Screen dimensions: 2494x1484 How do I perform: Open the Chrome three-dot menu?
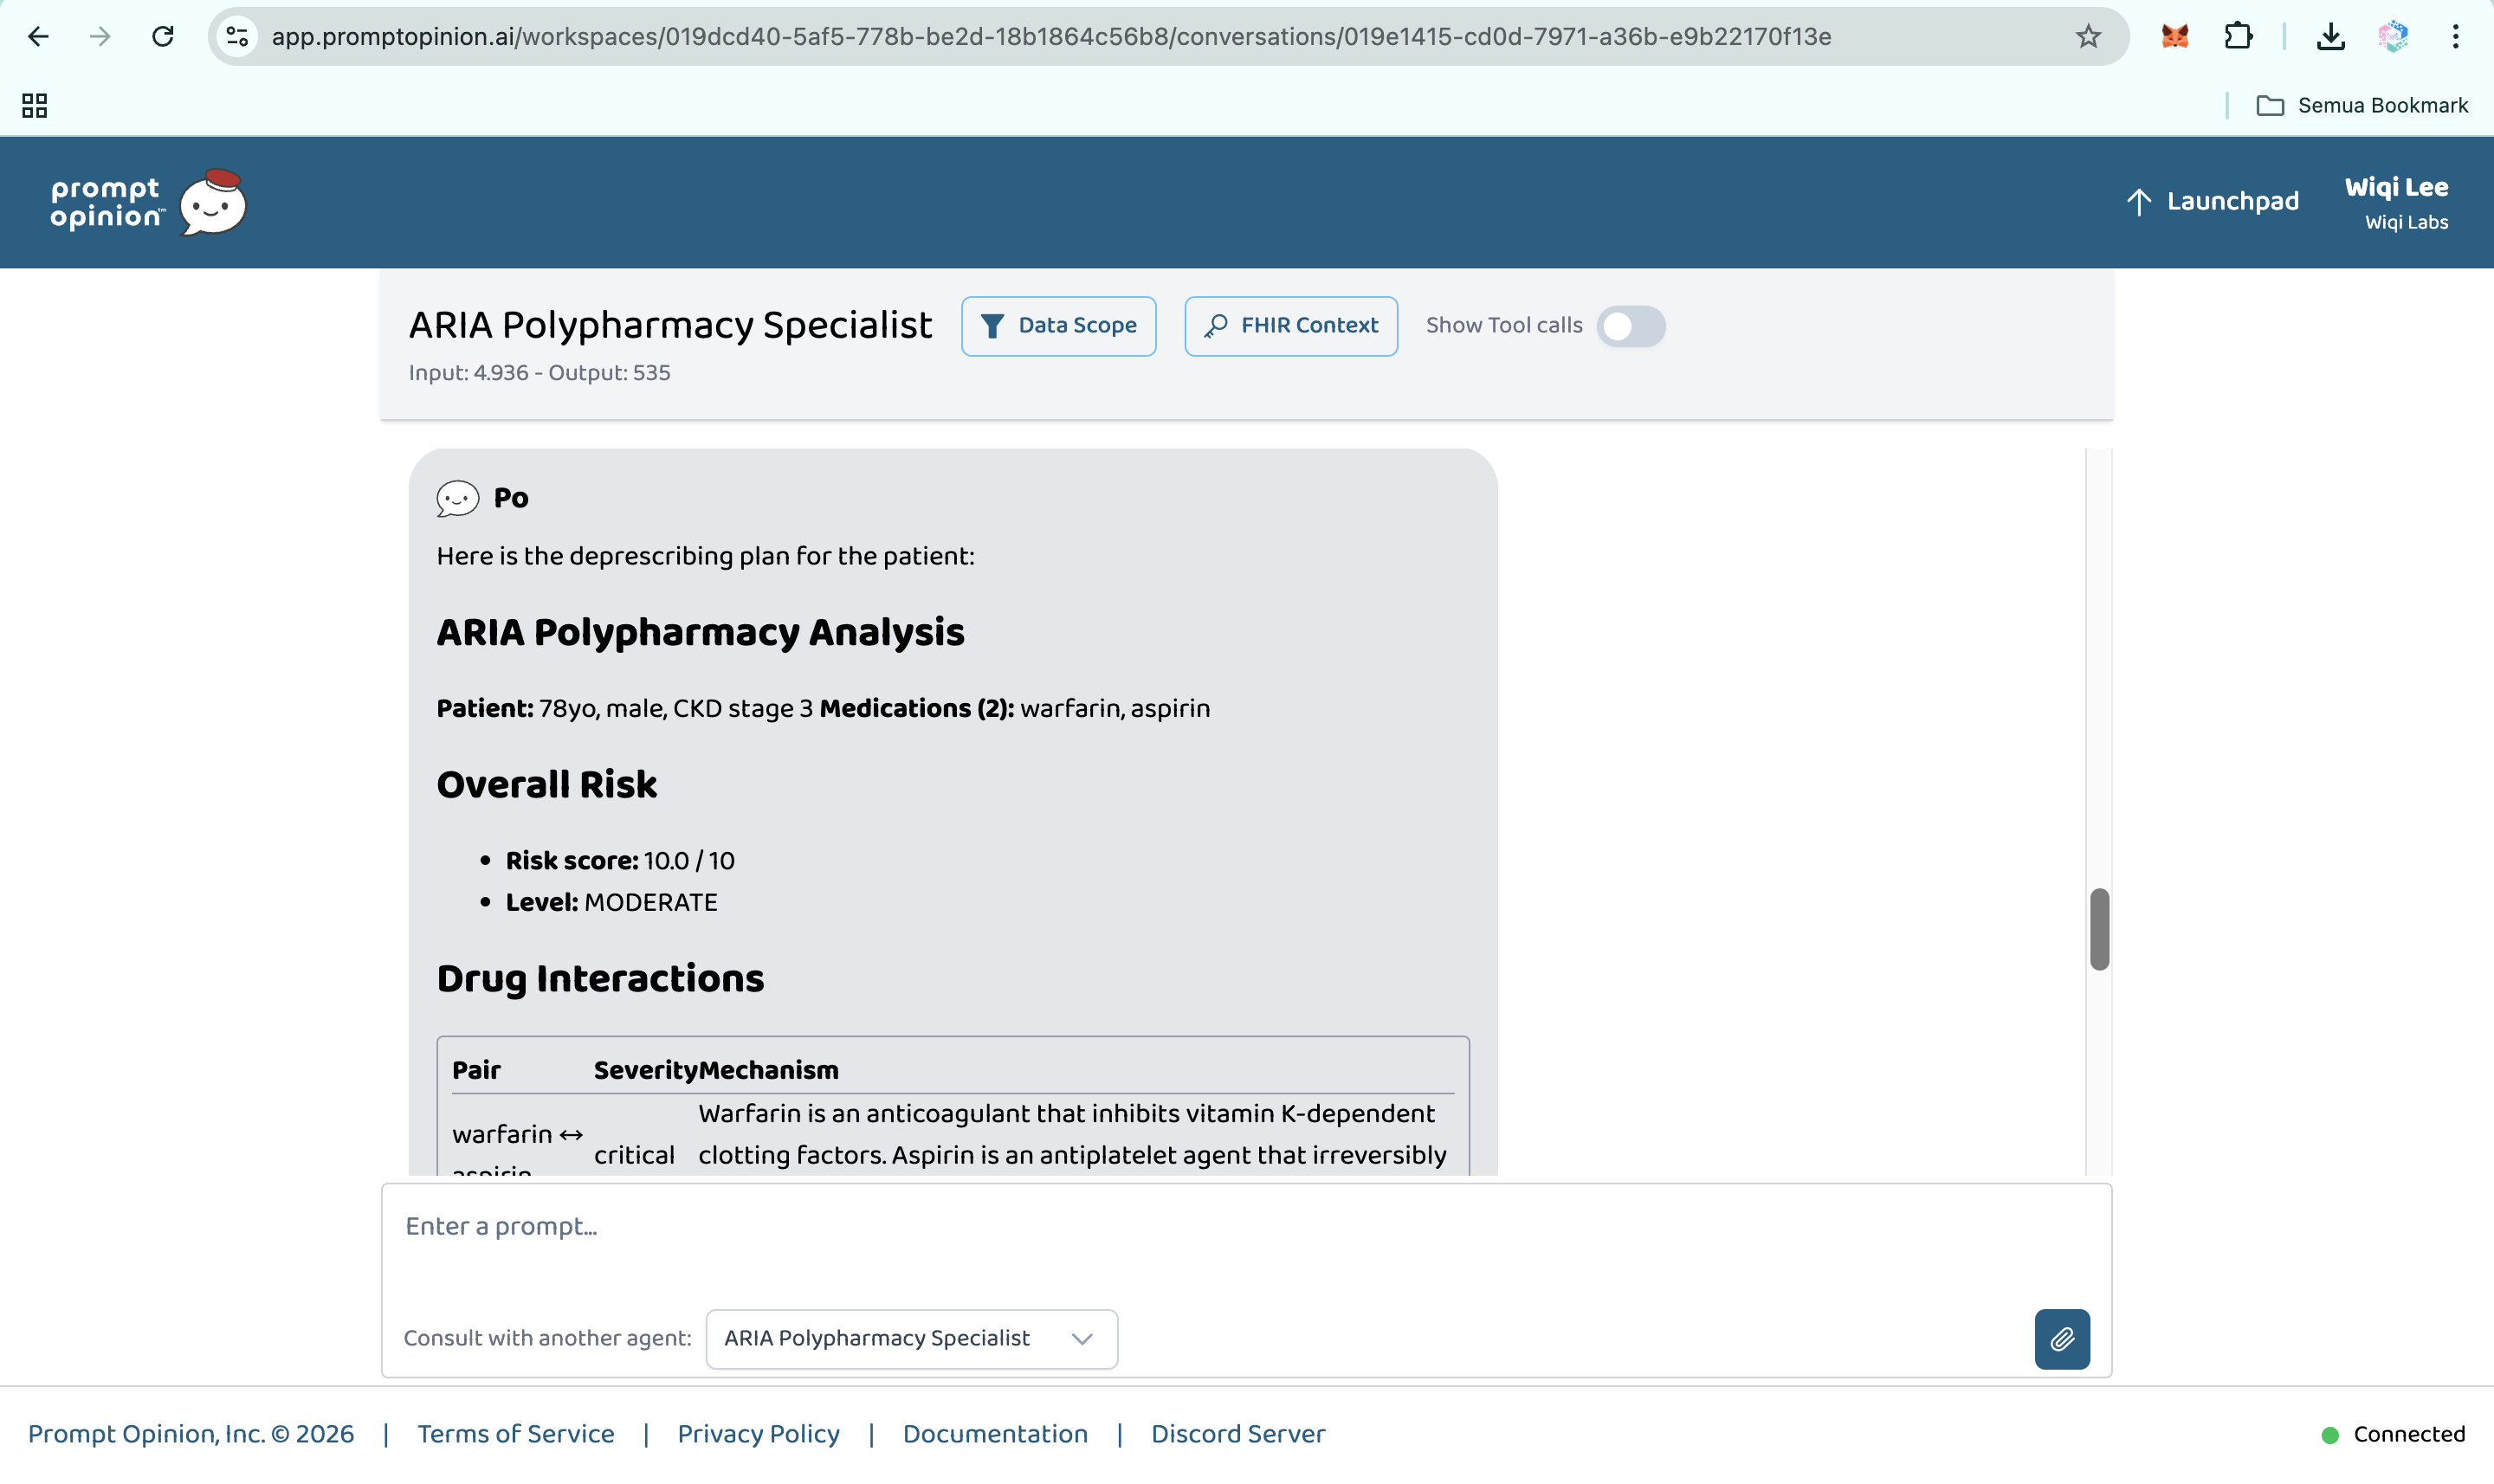tap(2455, 37)
